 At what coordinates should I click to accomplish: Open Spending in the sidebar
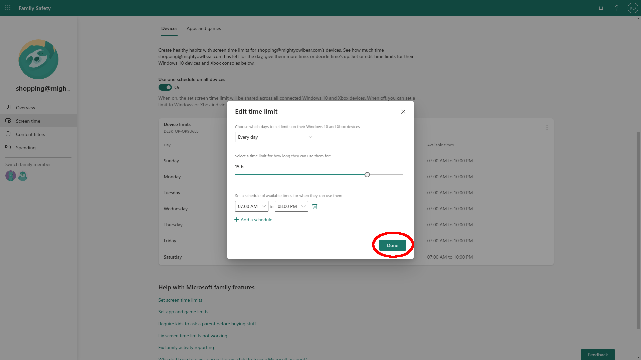pos(38,147)
